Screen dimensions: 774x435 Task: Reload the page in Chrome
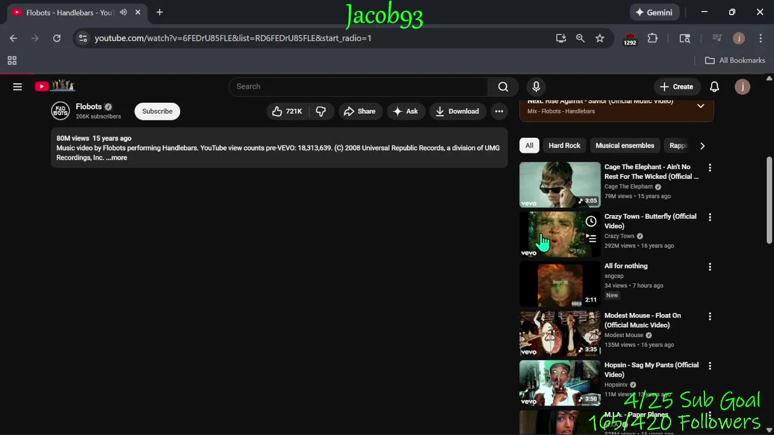pyautogui.click(x=57, y=38)
